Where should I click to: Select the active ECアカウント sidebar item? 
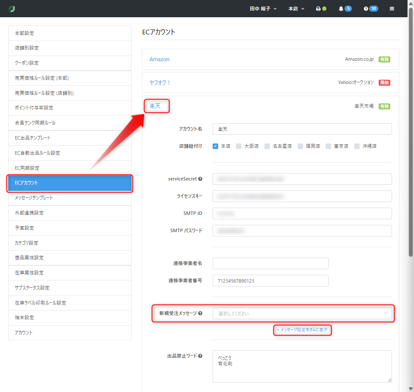[70, 183]
